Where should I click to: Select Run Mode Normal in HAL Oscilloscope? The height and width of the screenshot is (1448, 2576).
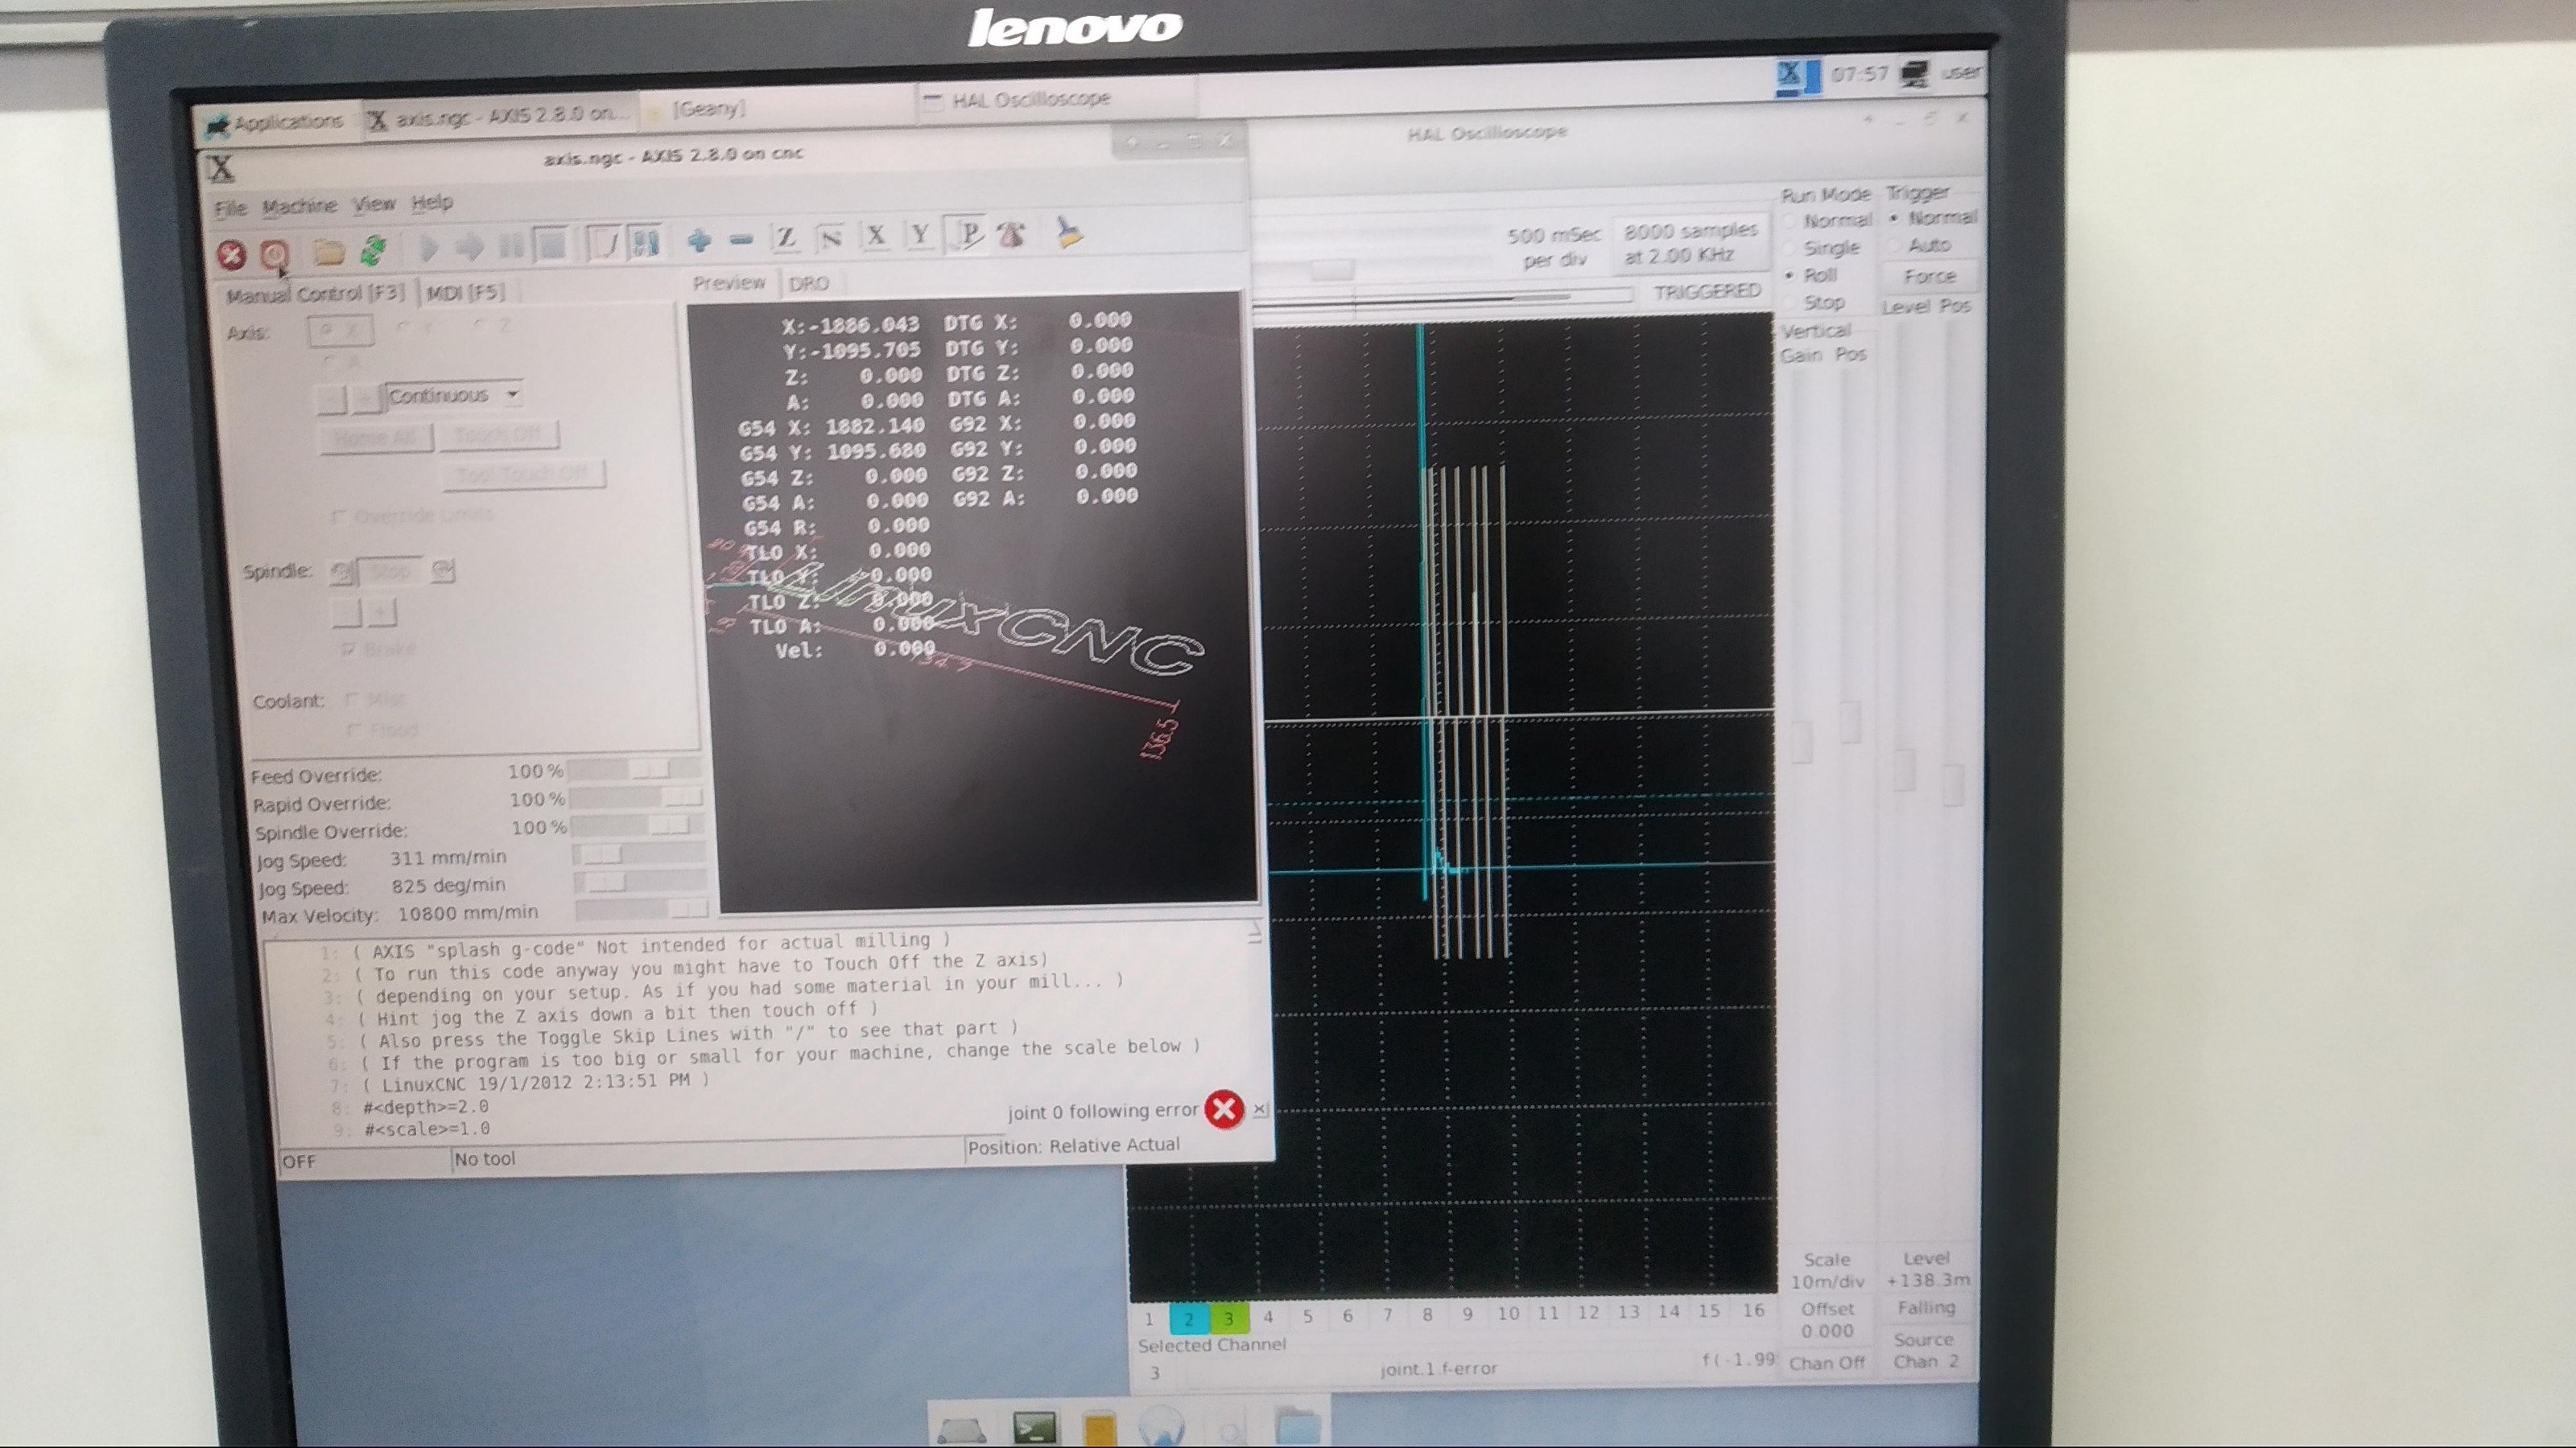1827,220
